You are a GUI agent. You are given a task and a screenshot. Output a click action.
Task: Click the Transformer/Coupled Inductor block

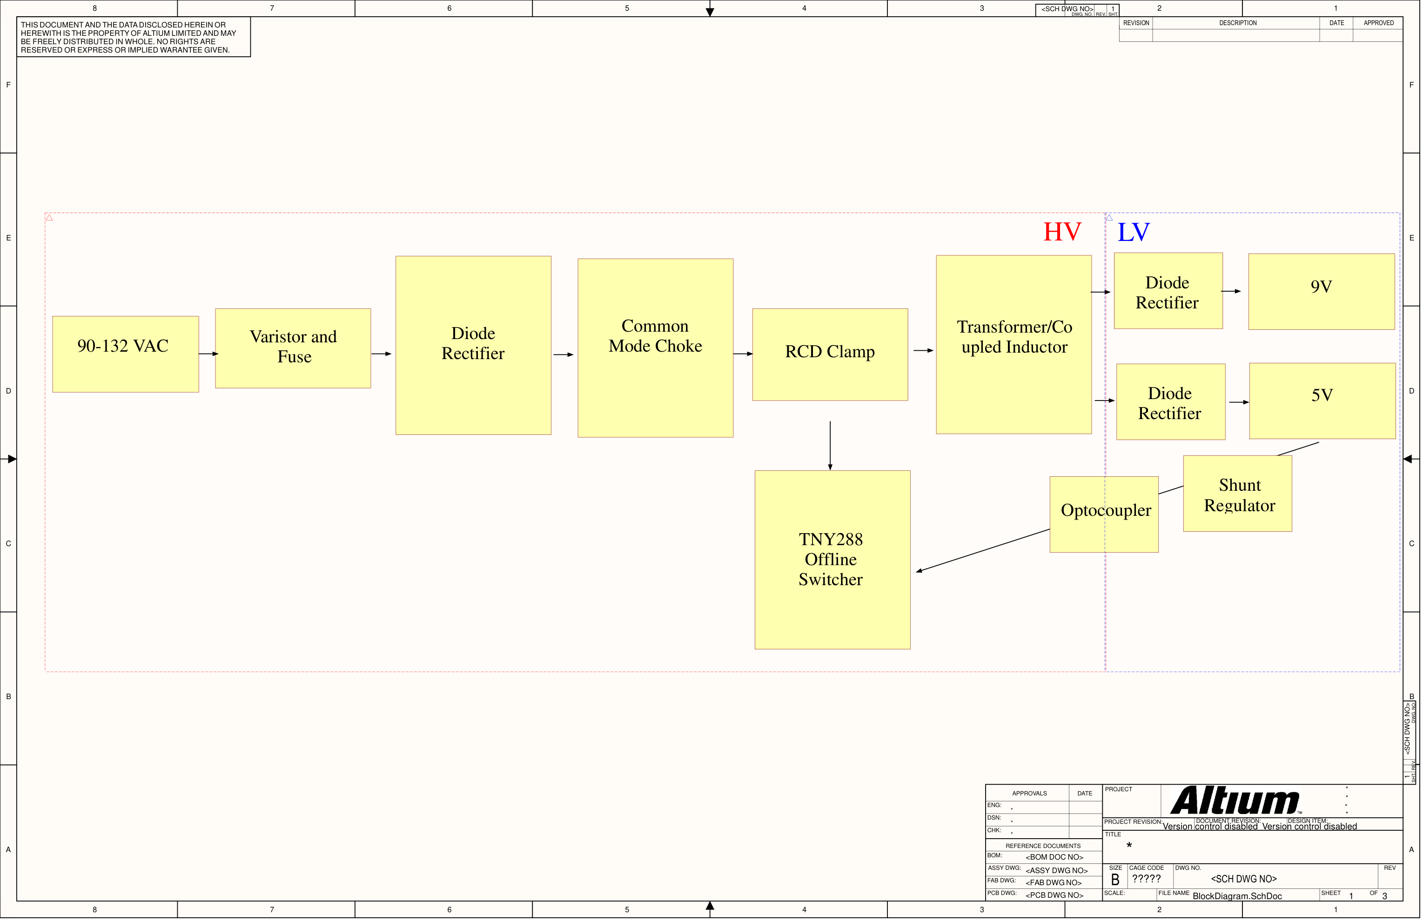tap(1014, 344)
